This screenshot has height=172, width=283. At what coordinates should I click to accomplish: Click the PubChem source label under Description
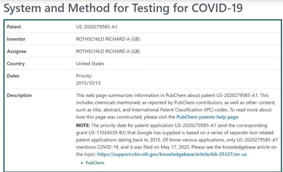click(95, 162)
